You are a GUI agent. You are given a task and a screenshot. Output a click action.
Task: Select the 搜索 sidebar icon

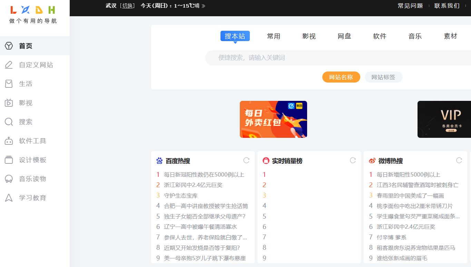click(8, 122)
